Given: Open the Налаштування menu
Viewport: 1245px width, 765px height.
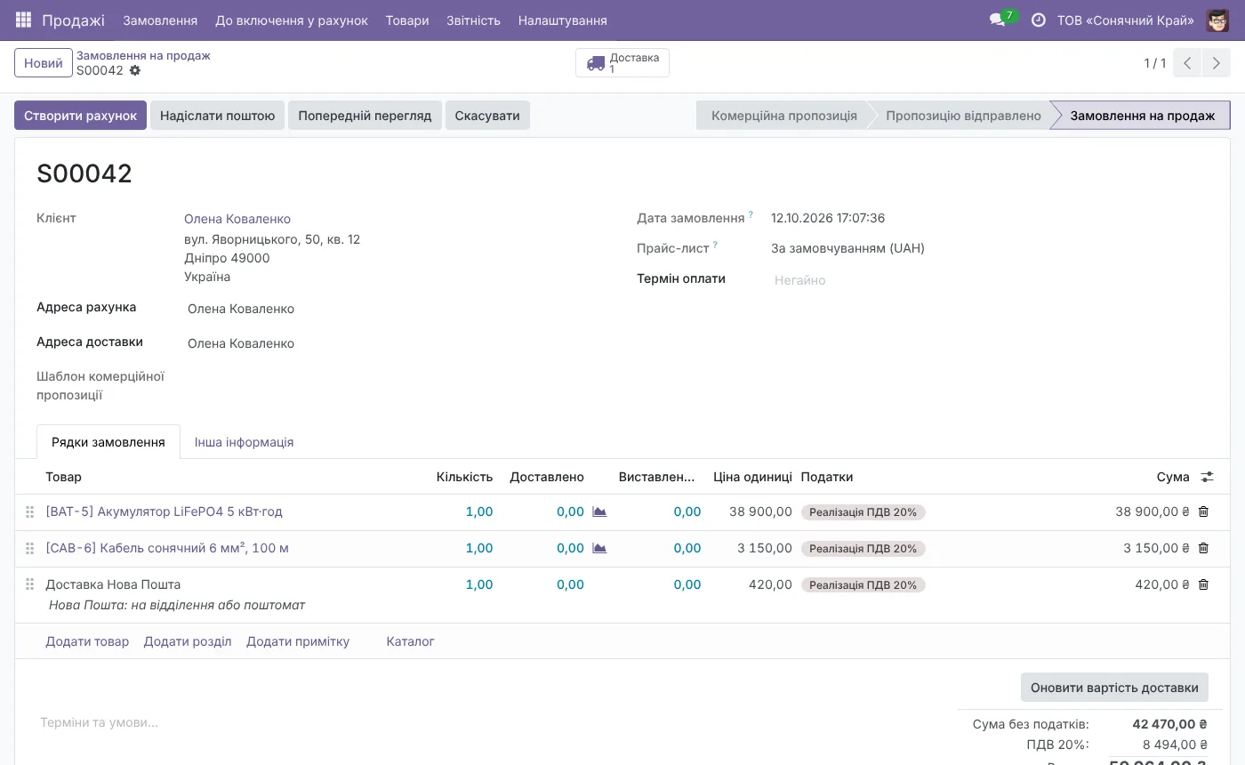Looking at the screenshot, I should tap(563, 20).
